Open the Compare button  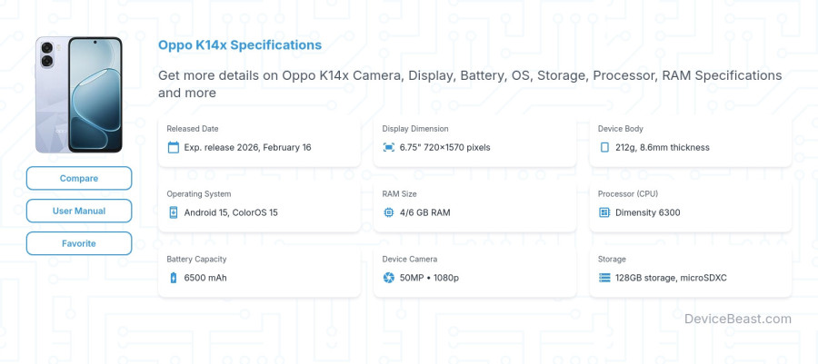[x=79, y=178]
